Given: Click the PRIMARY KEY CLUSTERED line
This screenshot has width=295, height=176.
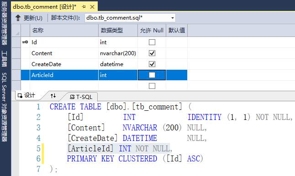Looking at the screenshot, I should pos(135,159).
